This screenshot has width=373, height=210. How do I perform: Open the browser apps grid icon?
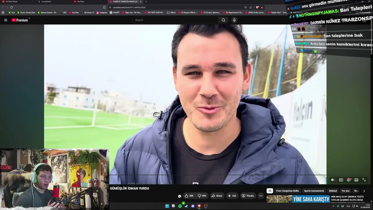(3, 13)
